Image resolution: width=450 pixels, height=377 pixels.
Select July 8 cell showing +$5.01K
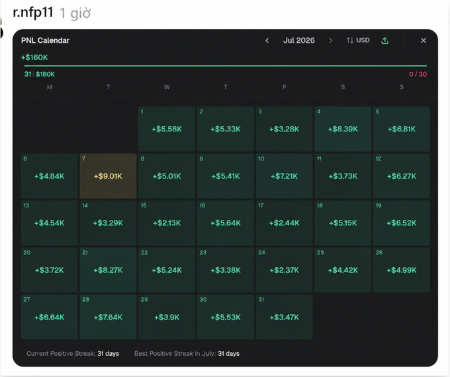pyautogui.click(x=167, y=176)
